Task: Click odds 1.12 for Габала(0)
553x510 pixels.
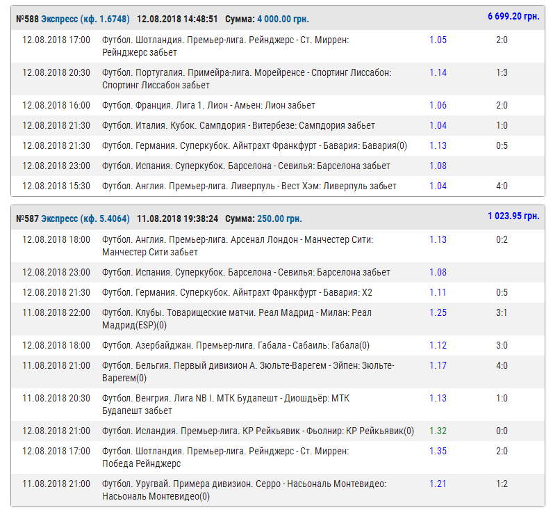Action: [438, 345]
